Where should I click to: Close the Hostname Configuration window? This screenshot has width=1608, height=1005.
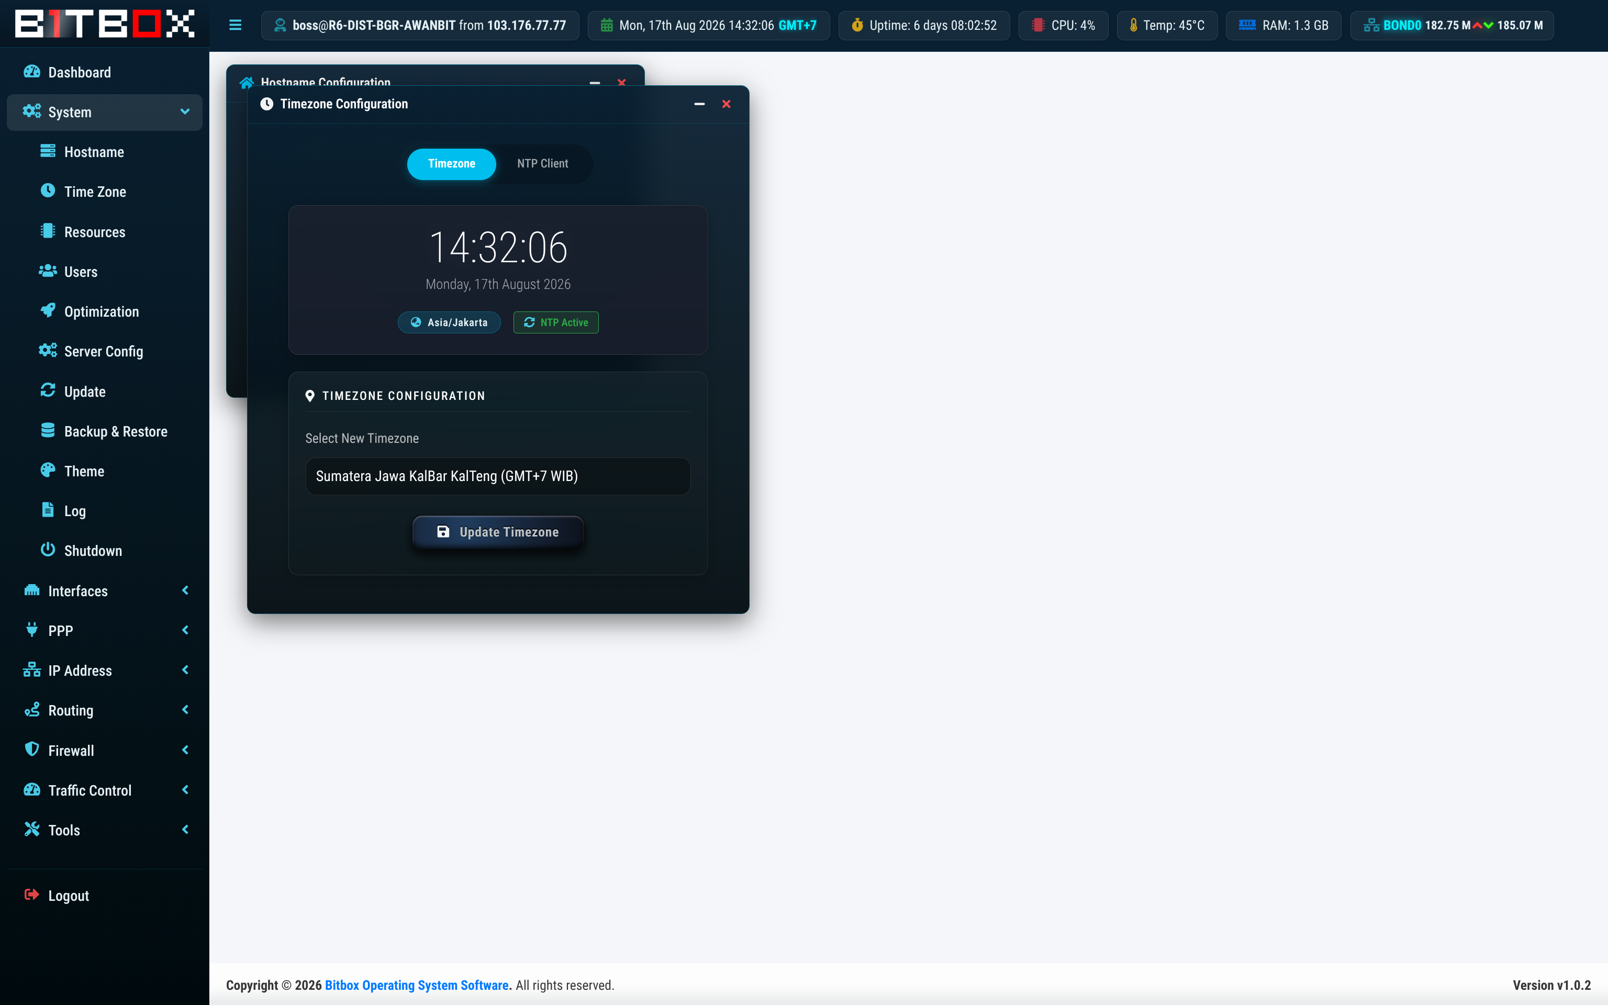(621, 82)
